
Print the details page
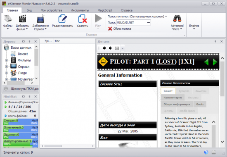tap(117, 48)
